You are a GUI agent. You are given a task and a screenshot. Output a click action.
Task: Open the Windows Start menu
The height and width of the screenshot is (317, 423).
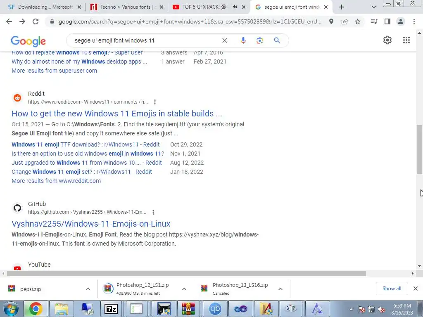click(x=10, y=309)
